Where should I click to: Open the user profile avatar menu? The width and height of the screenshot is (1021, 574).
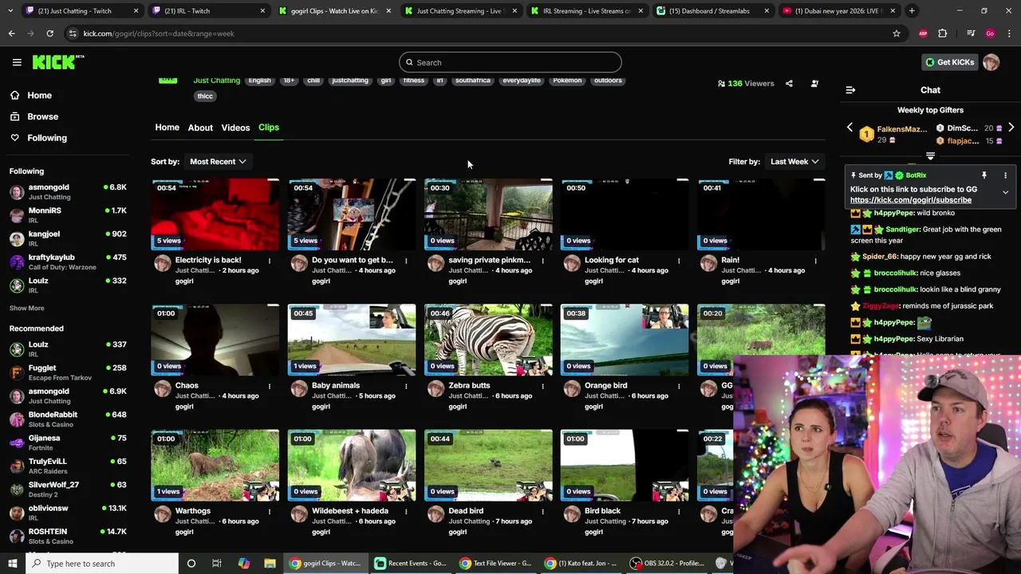pos(991,62)
